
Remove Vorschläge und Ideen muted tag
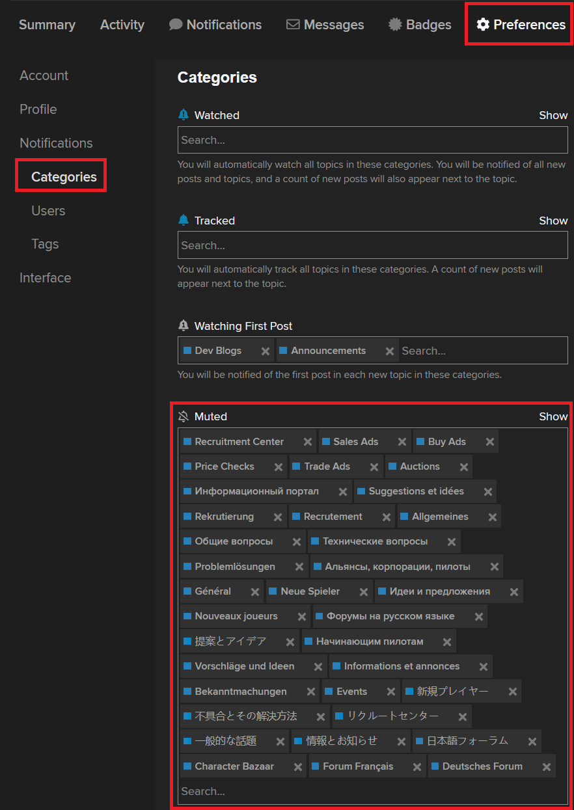[318, 667]
